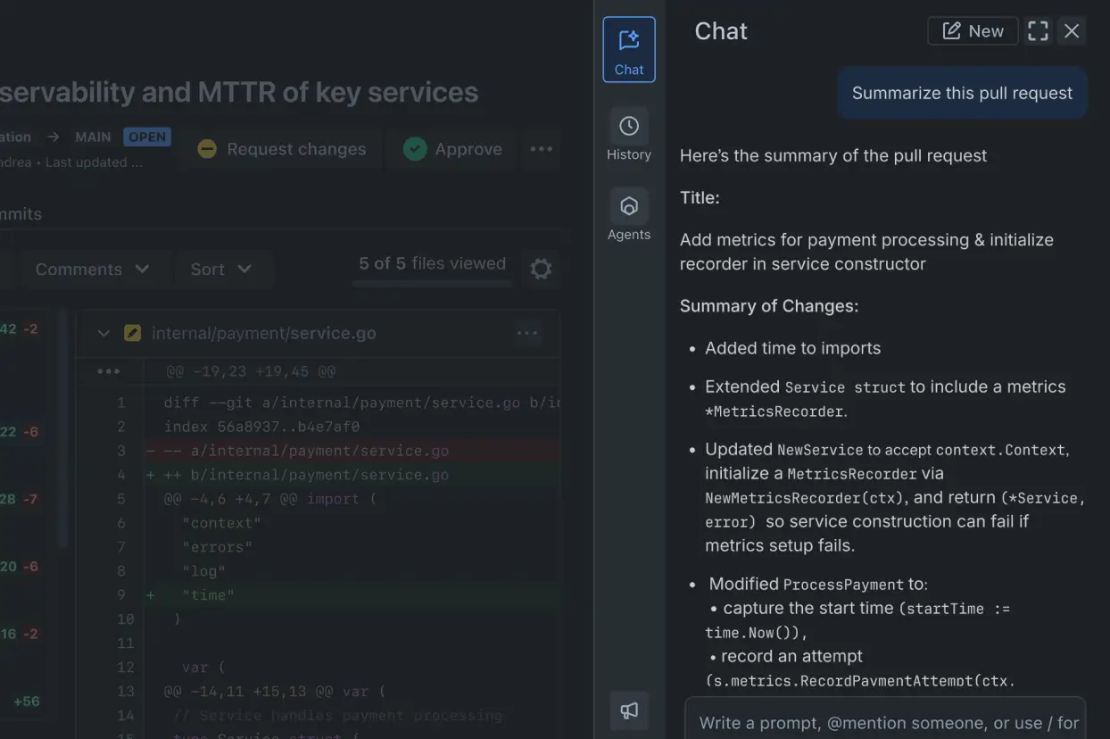Click the megaphone feedback icon
The image size is (1110, 739).
628,710
